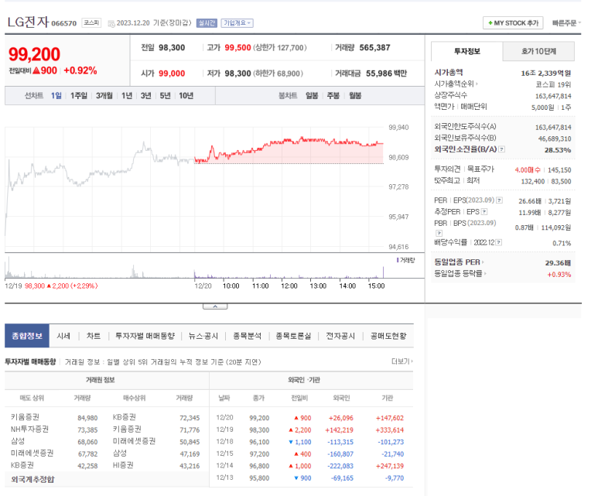Click 고가 value 99,500

tap(237, 48)
